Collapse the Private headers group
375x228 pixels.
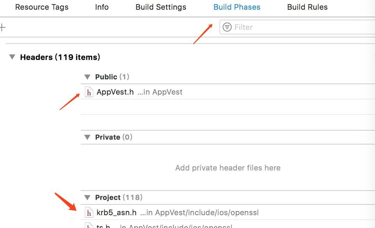pyautogui.click(x=87, y=137)
